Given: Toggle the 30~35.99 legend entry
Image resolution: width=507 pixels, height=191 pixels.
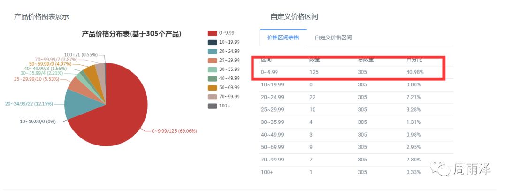Looking at the screenshot, I should 223,69.
